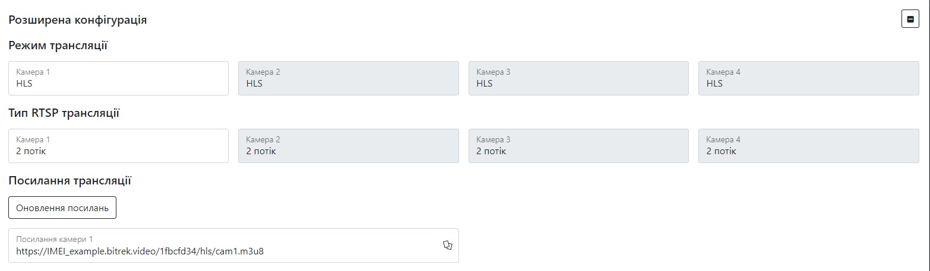Open Камера 3 Тип RTSP трансляції dropdown
The height and width of the screenshot is (271, 930).
point(578,146)
